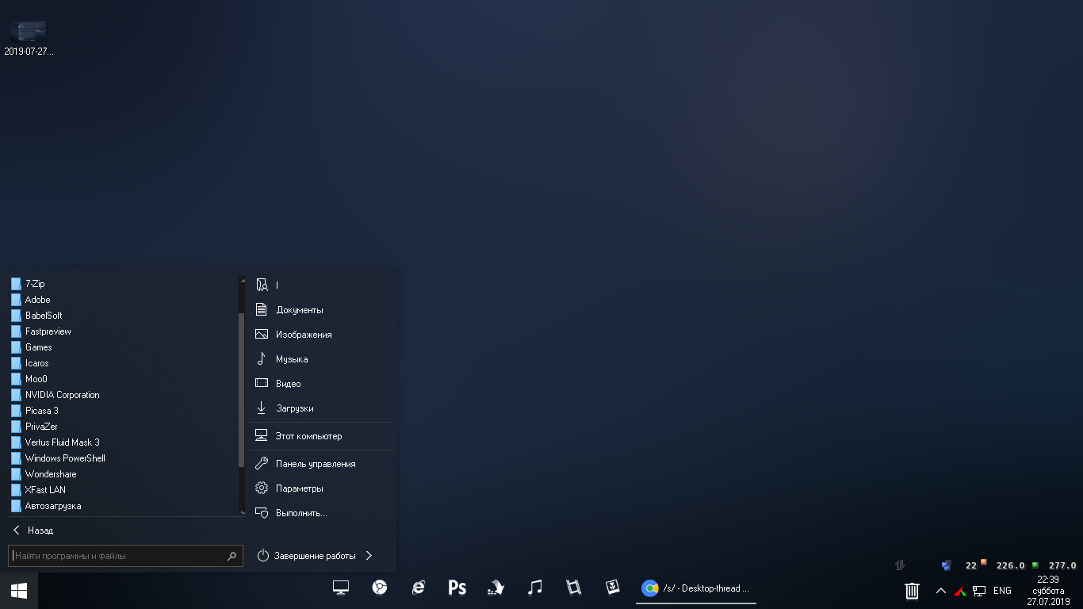Click the ENG language indicator

(1002, 591)
